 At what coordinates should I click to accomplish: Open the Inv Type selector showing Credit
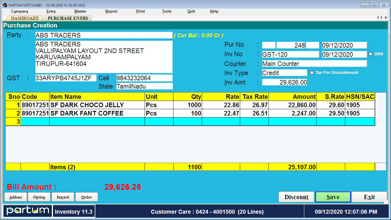pyautogui.click(x=284, y=73)
